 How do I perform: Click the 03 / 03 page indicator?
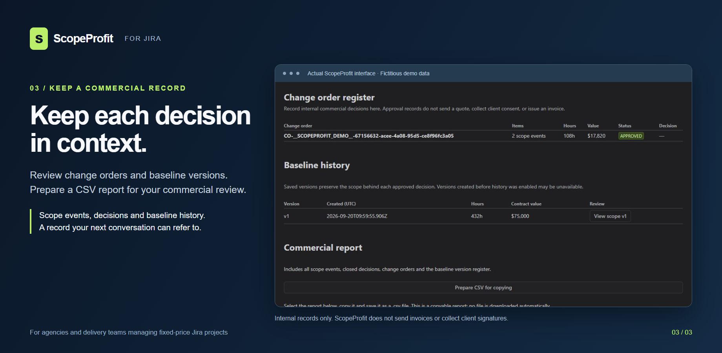point(682,332)
